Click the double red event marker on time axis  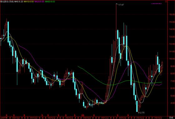(82, 115)
